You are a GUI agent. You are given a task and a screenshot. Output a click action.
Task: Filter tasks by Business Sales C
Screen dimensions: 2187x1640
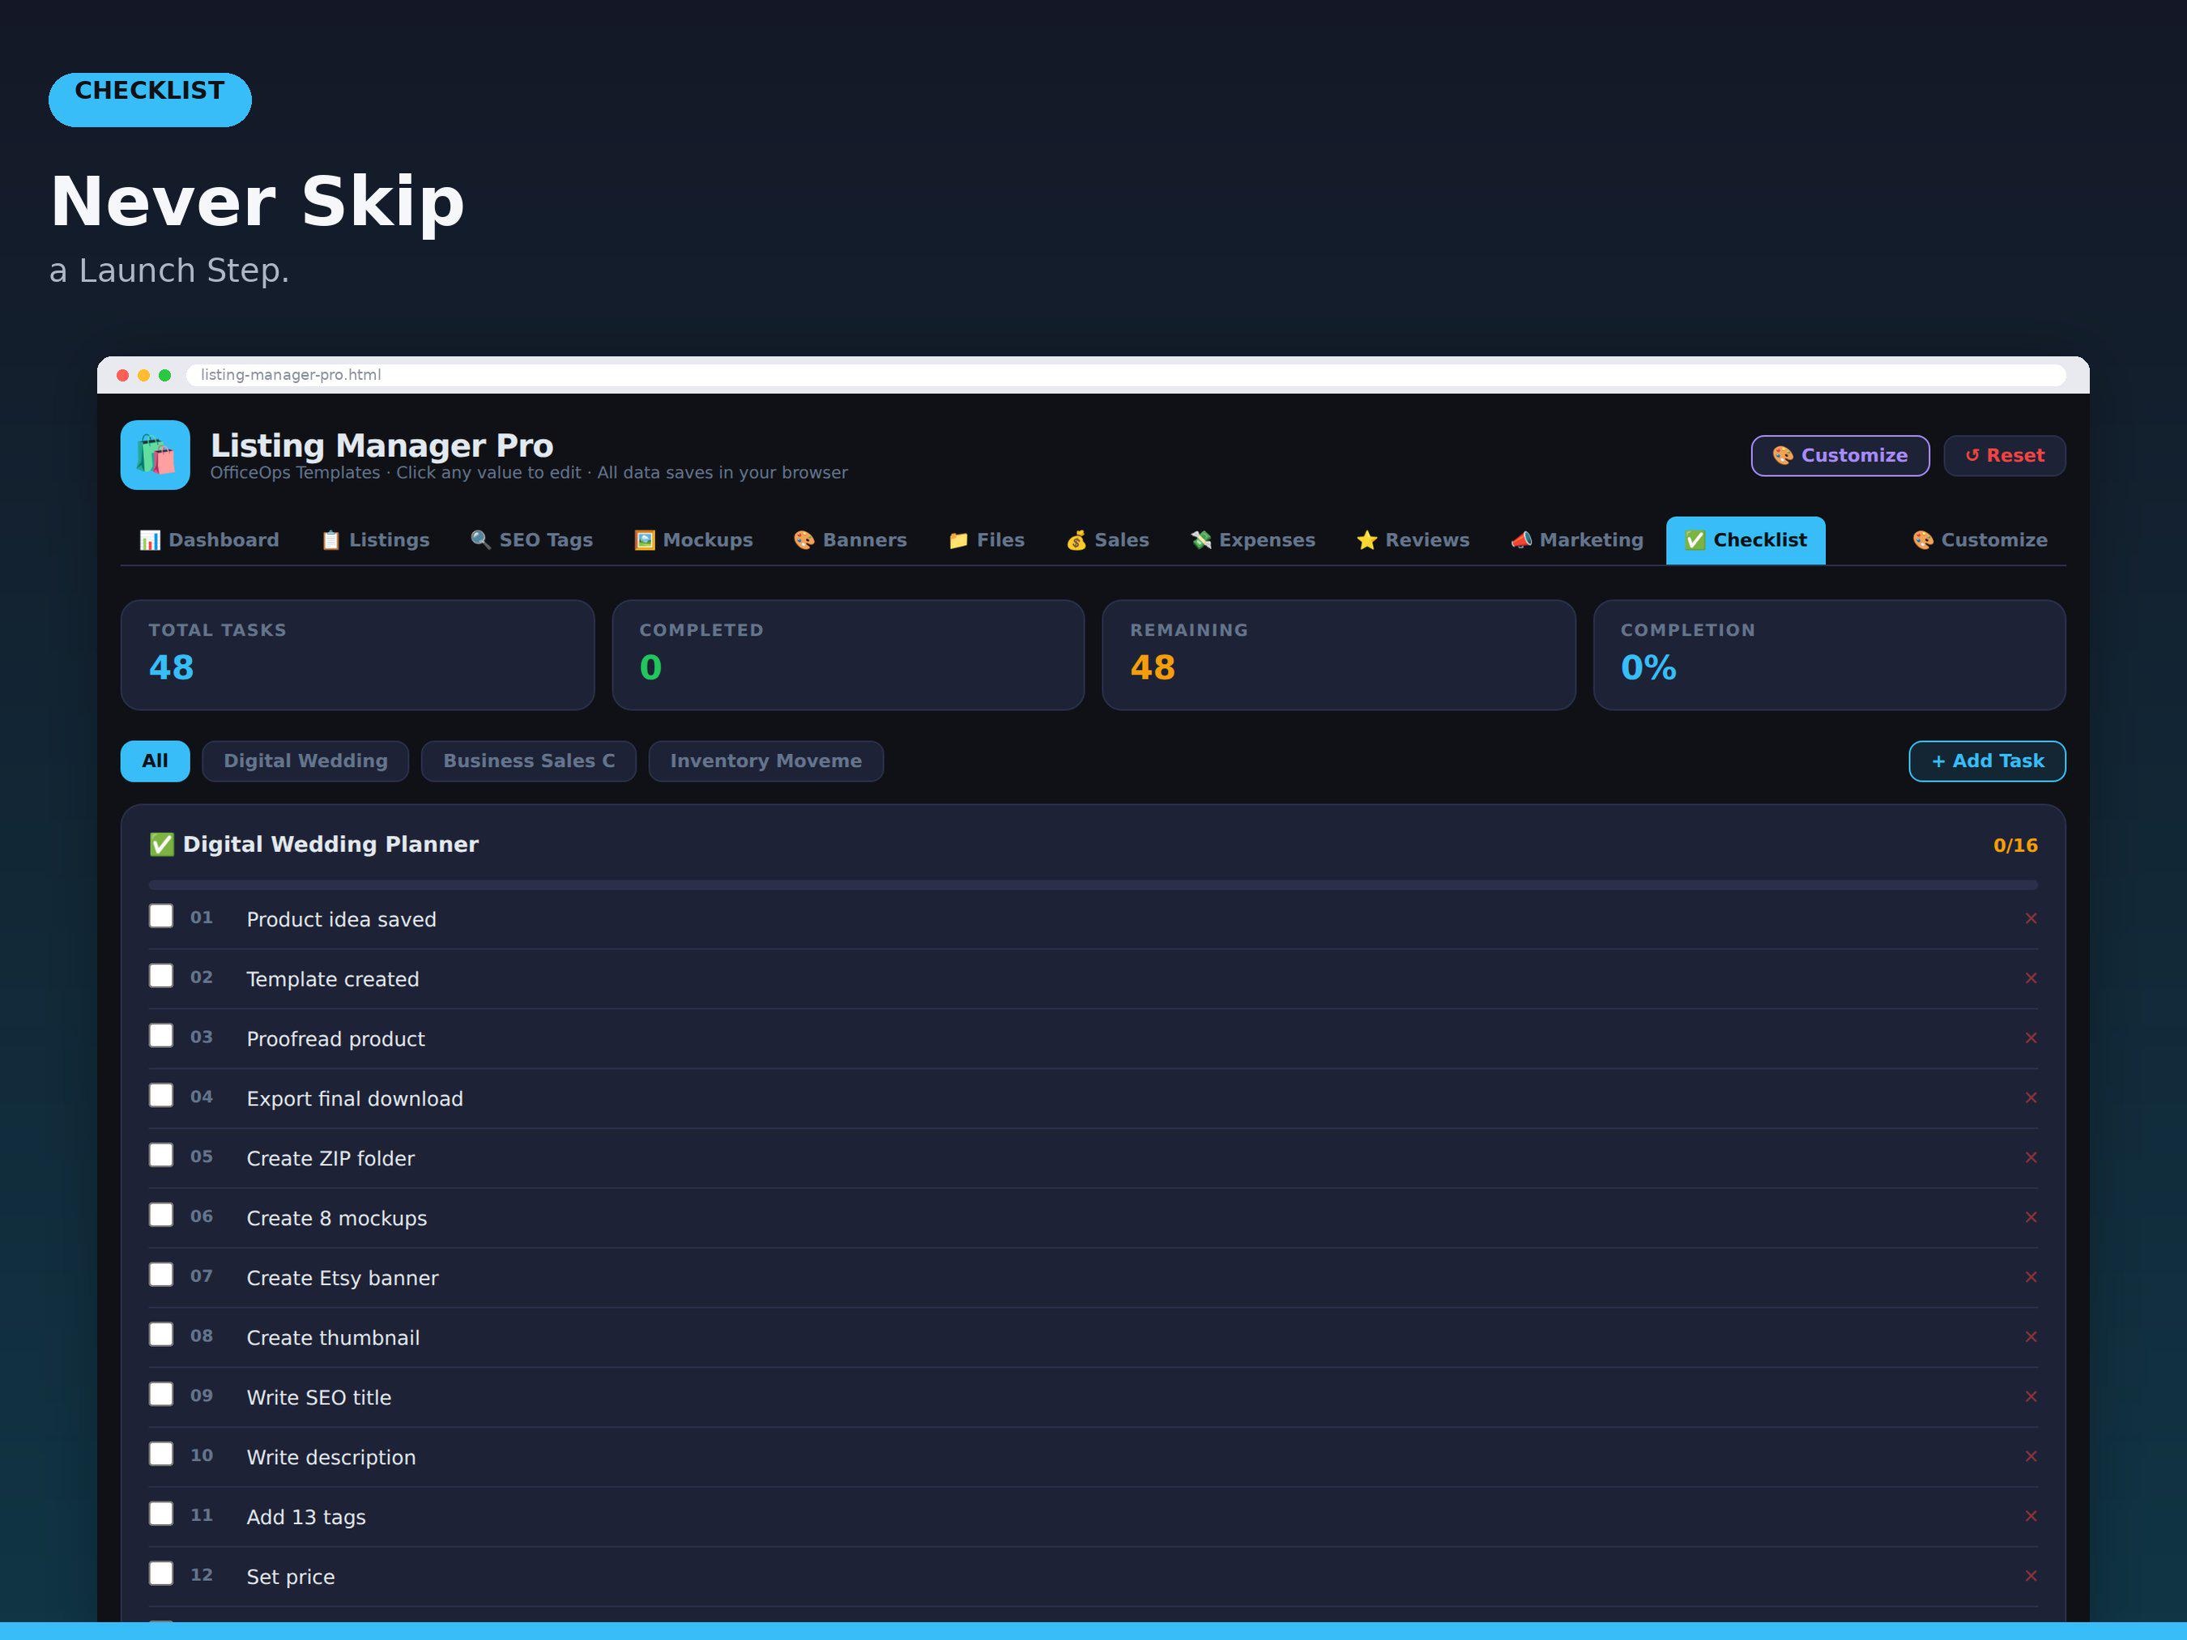click(x=529, y=761)
